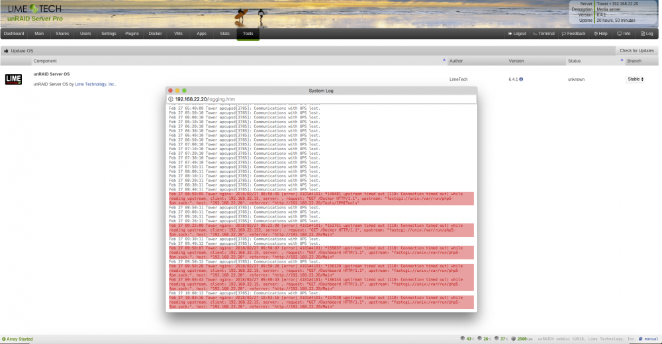Screen dimensions: 662x344
Task: Select the Tools tab
Action: pos(248,34)
